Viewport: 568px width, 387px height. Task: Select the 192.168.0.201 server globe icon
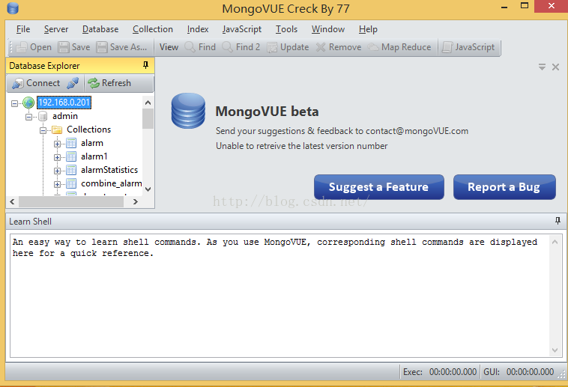(28, 103)
